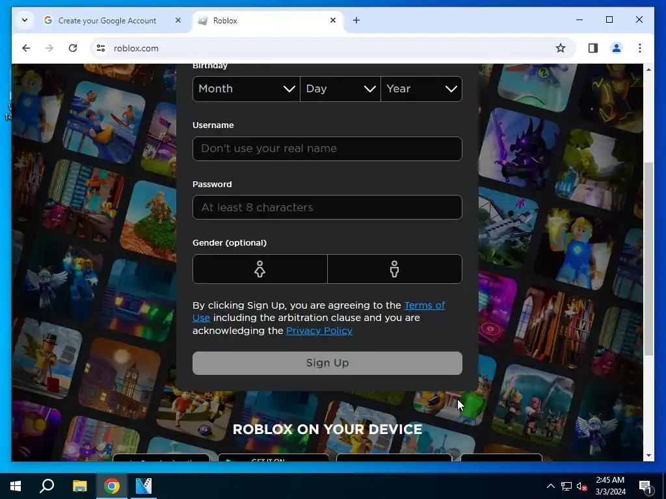Click the Password input field
Viewport: 666px width, 499px height.
pyautogui.click(x=327, y=207)
